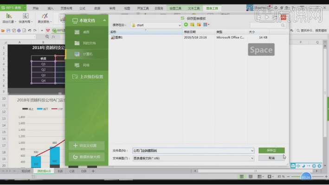The image size is (329, 185).
Task: Click the 取消 cancel button
Action: [271, 158]
